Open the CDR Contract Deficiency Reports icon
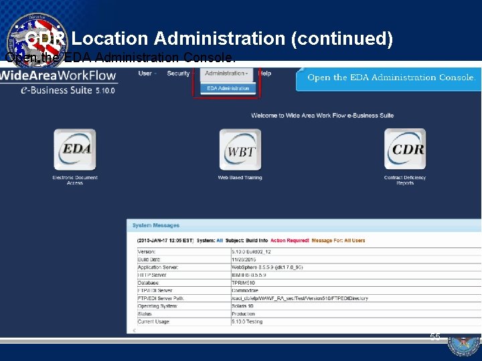This screenshot has height=361, width=482. pos(405,149)
